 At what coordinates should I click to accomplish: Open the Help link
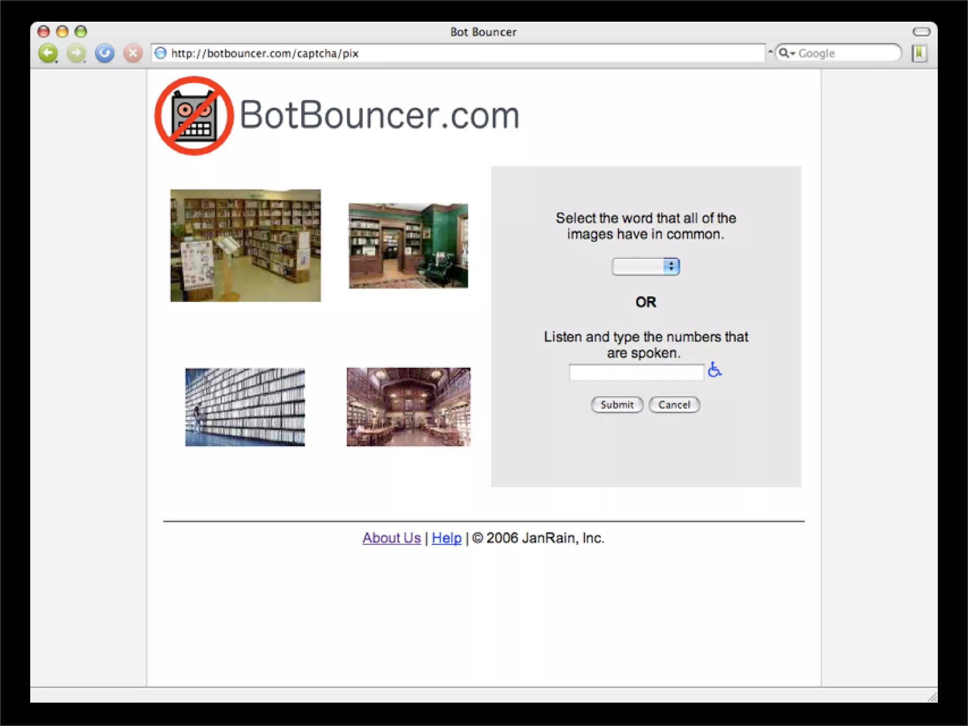point(446,538)
